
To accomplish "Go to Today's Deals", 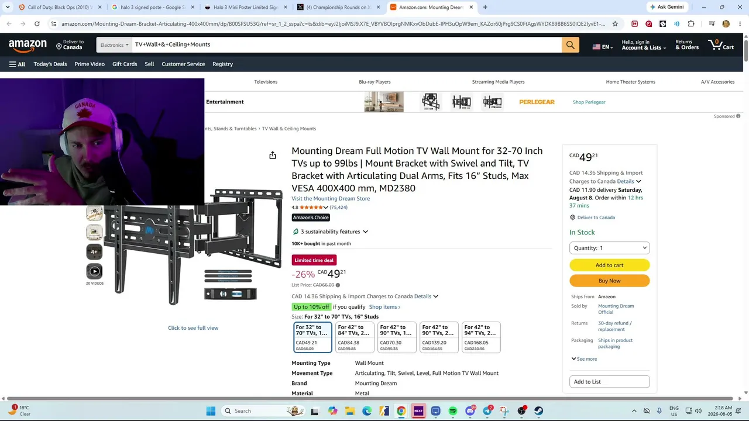I will (50, 64).
